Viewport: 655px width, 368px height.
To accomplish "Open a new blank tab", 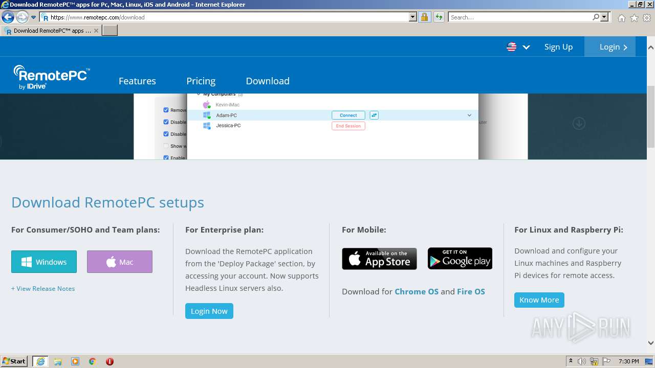I will (x=110, y=30).
